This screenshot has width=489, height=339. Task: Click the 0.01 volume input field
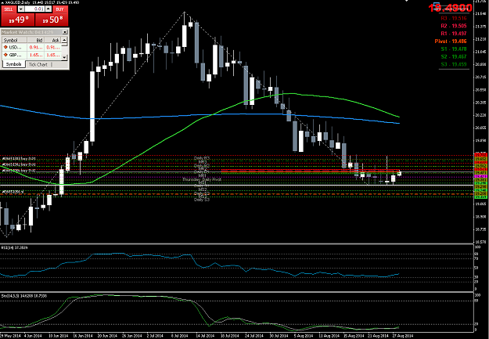coord(34,9)
